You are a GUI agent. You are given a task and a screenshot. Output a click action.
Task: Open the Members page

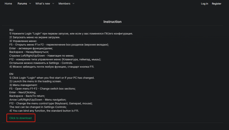point(64,4)
